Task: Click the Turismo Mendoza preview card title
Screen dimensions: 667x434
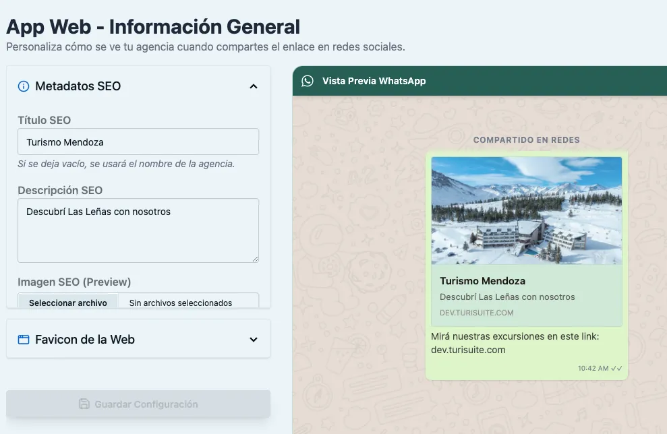Action: (x=482, y=281)
